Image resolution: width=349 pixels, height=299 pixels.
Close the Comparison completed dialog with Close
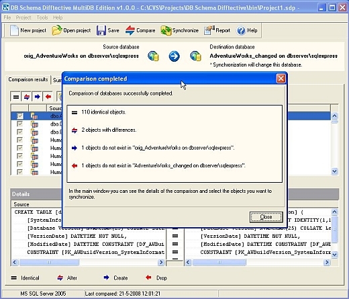[x=266, y=217]
